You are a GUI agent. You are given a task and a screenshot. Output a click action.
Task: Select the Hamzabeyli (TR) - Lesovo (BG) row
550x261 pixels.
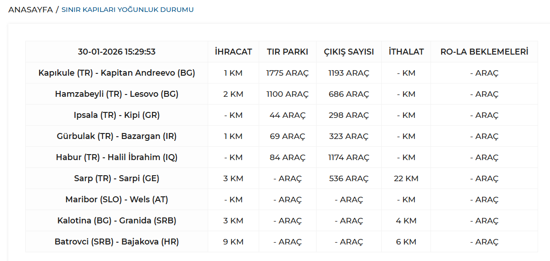pyautogui.click(x=117, y=94)
